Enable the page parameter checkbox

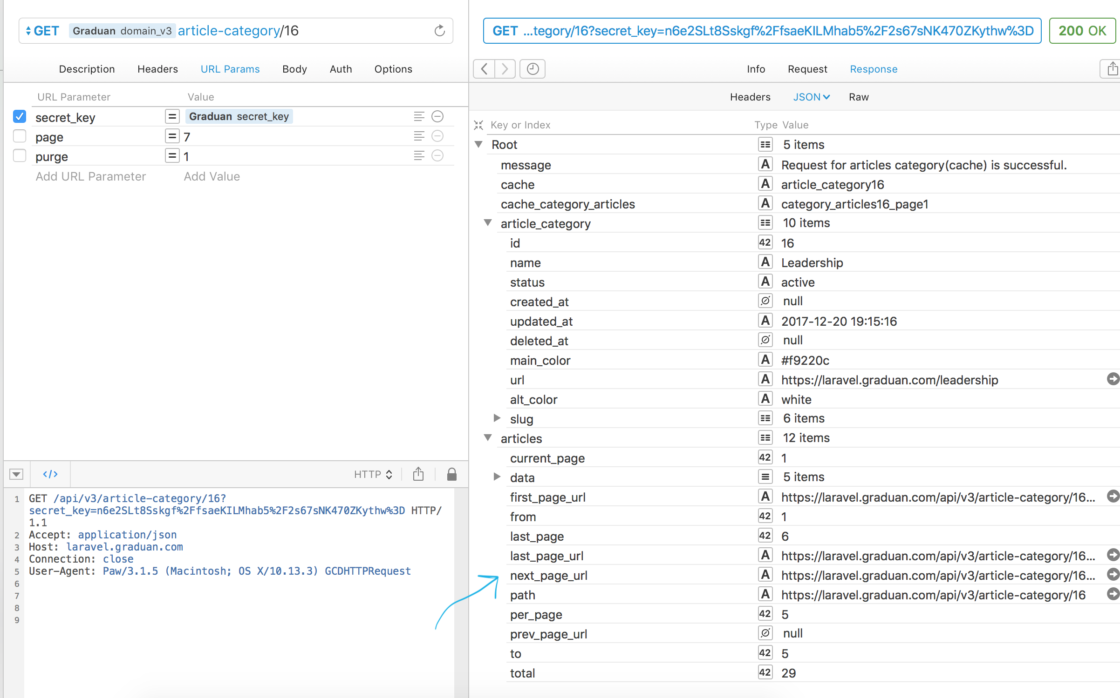click(x=20, y=136)
